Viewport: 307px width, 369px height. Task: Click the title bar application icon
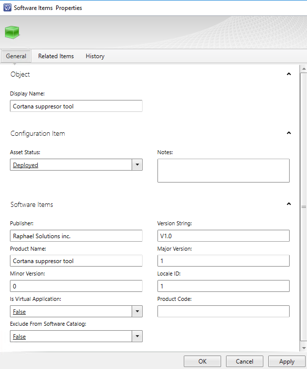(x=7, y=7)
